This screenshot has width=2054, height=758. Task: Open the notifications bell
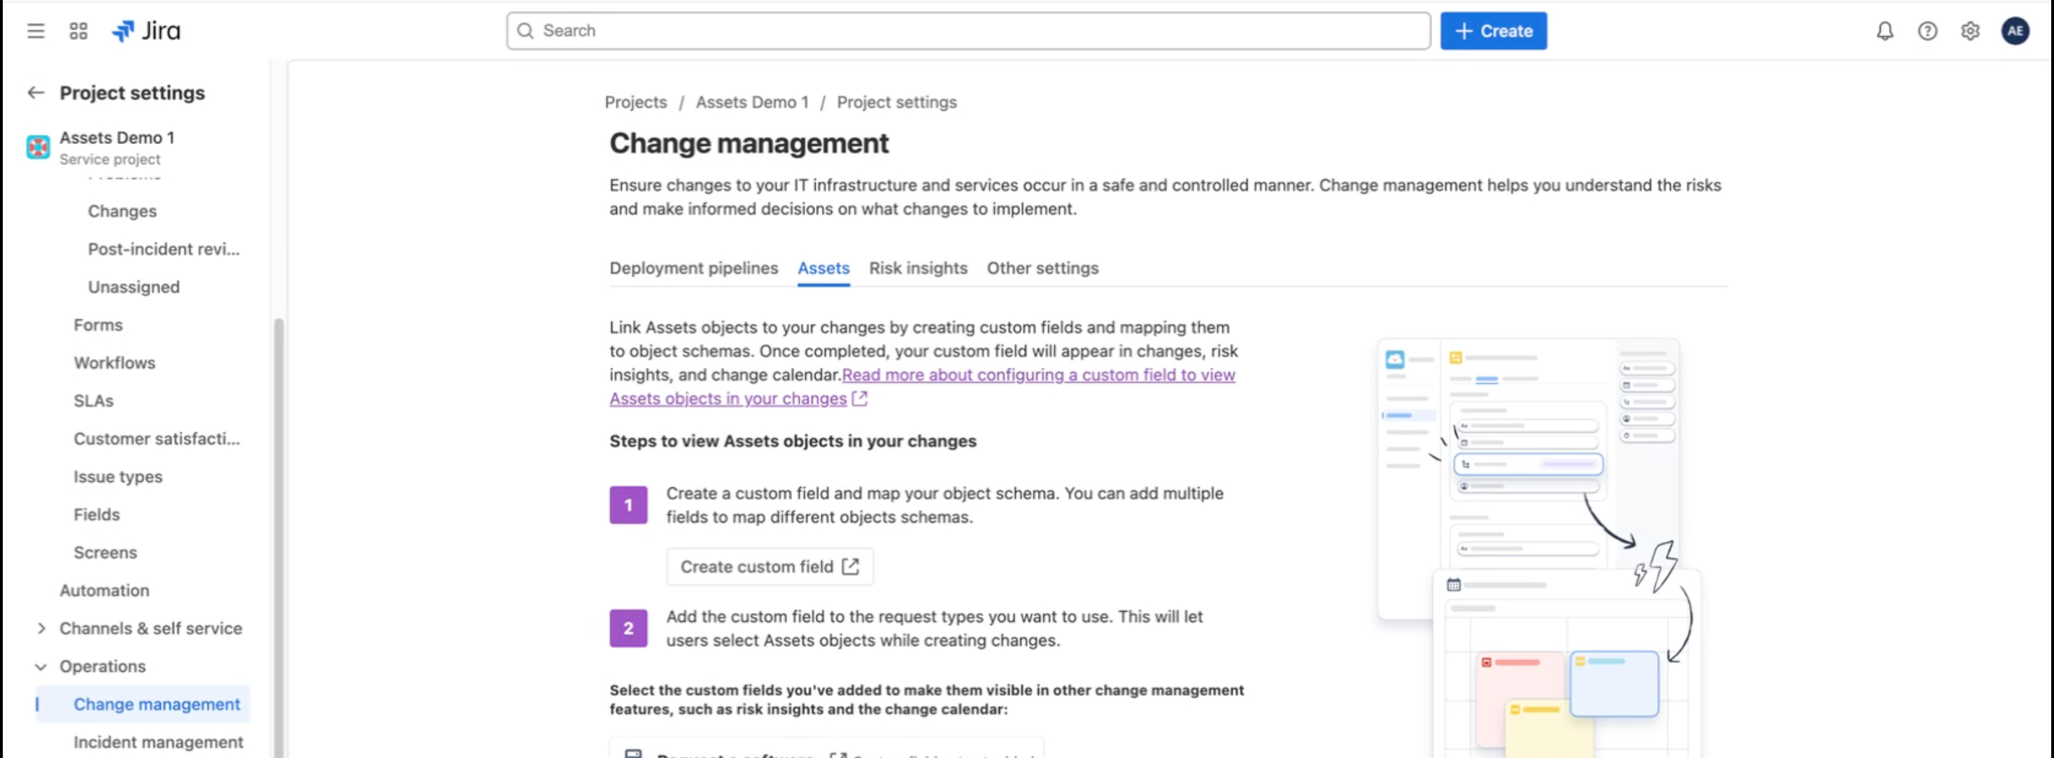1885,30
